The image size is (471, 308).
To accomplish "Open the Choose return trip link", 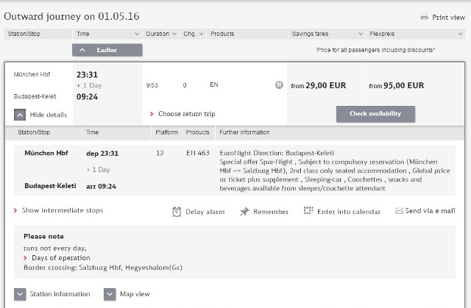I will coord(186,114).
